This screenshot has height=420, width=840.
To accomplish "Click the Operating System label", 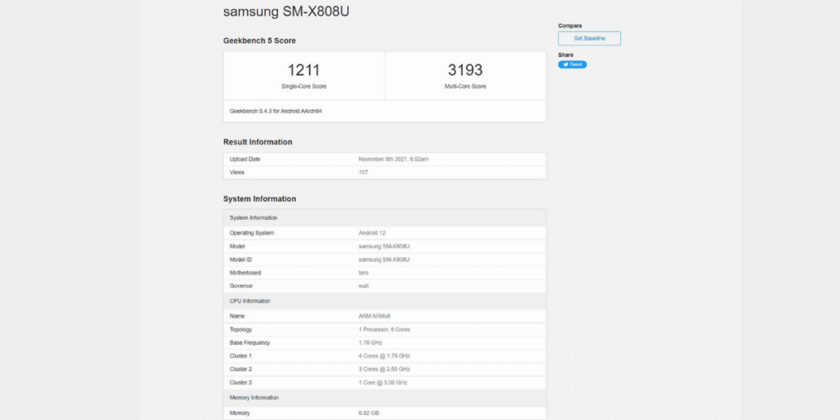I will point(252,233).
